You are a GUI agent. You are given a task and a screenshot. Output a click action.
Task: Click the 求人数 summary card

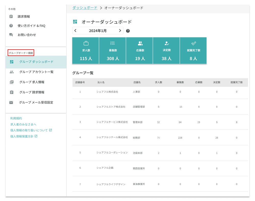pos(86,51)
